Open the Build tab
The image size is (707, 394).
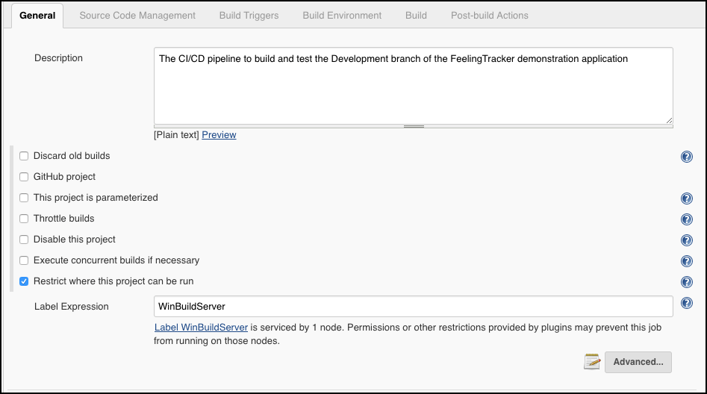pos(416,16)
